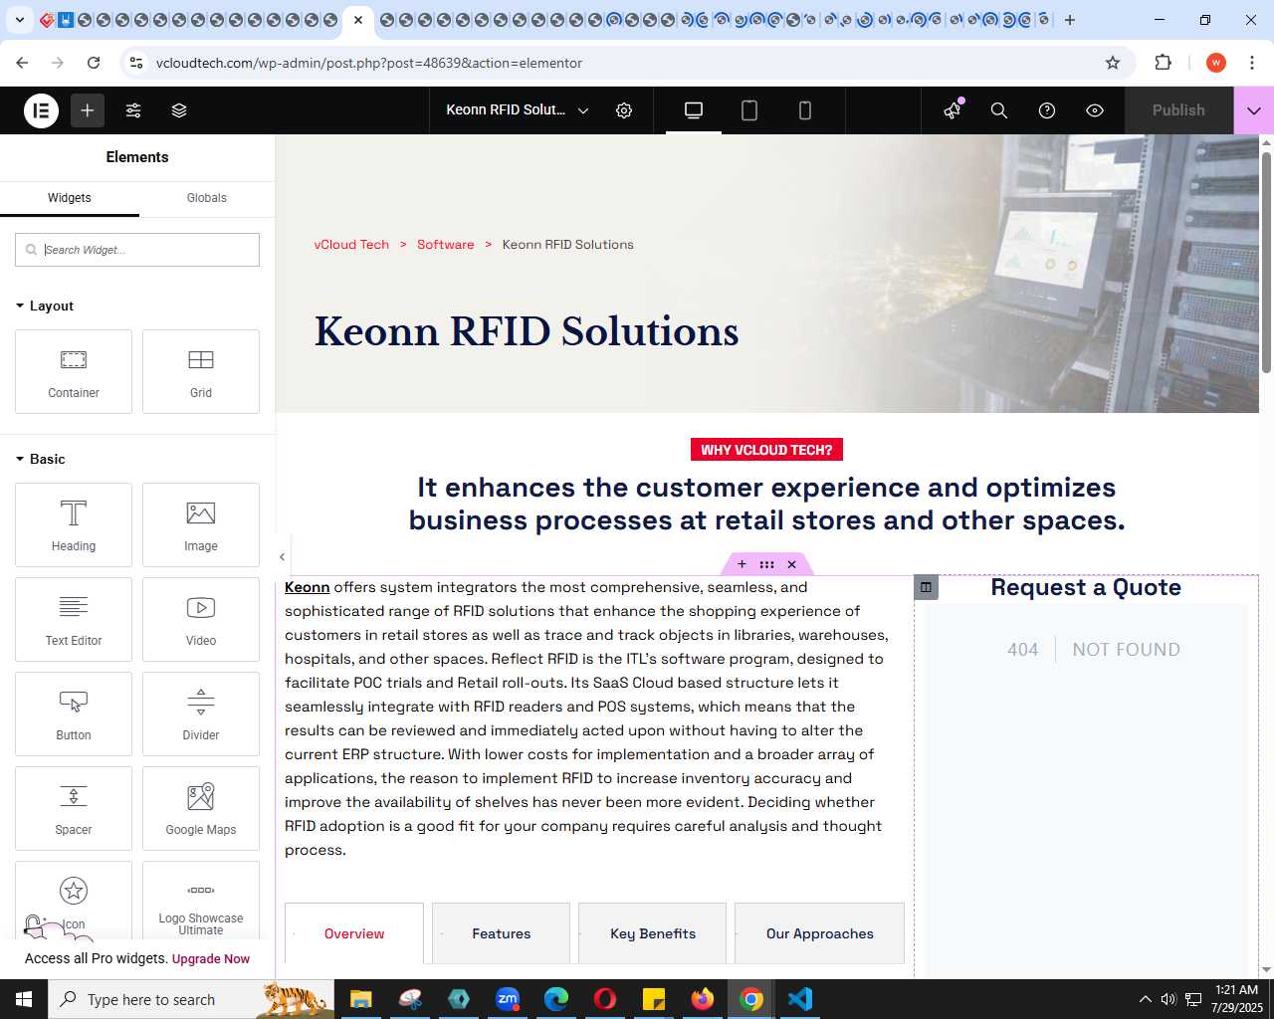Select the Text Editor widget
1274x1019 pixels.
click(74, 619)
